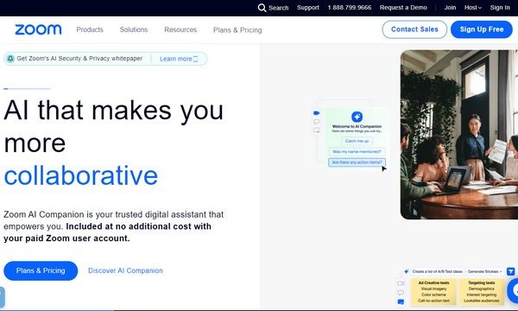The width and height of the screenshot is (518, 311).
Task: Click the Search magnifier icon
Action: point(262,8)
